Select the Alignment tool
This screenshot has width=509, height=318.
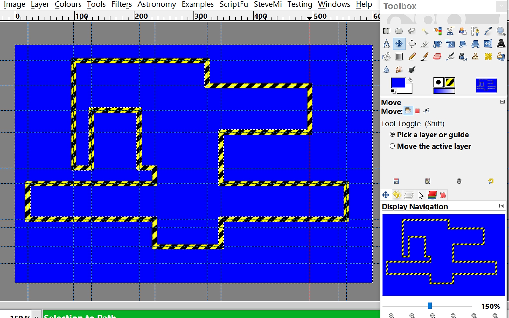412,44
